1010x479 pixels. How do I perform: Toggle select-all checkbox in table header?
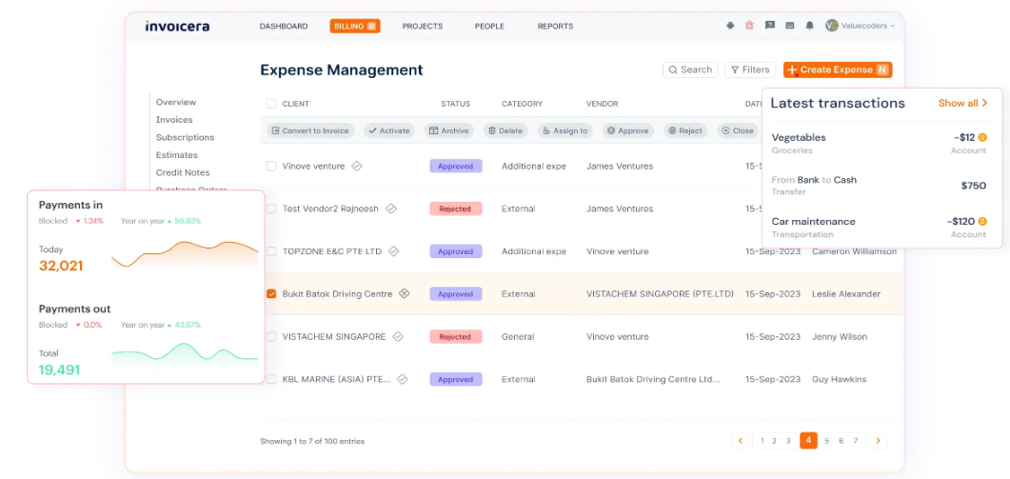click(271, 103)
